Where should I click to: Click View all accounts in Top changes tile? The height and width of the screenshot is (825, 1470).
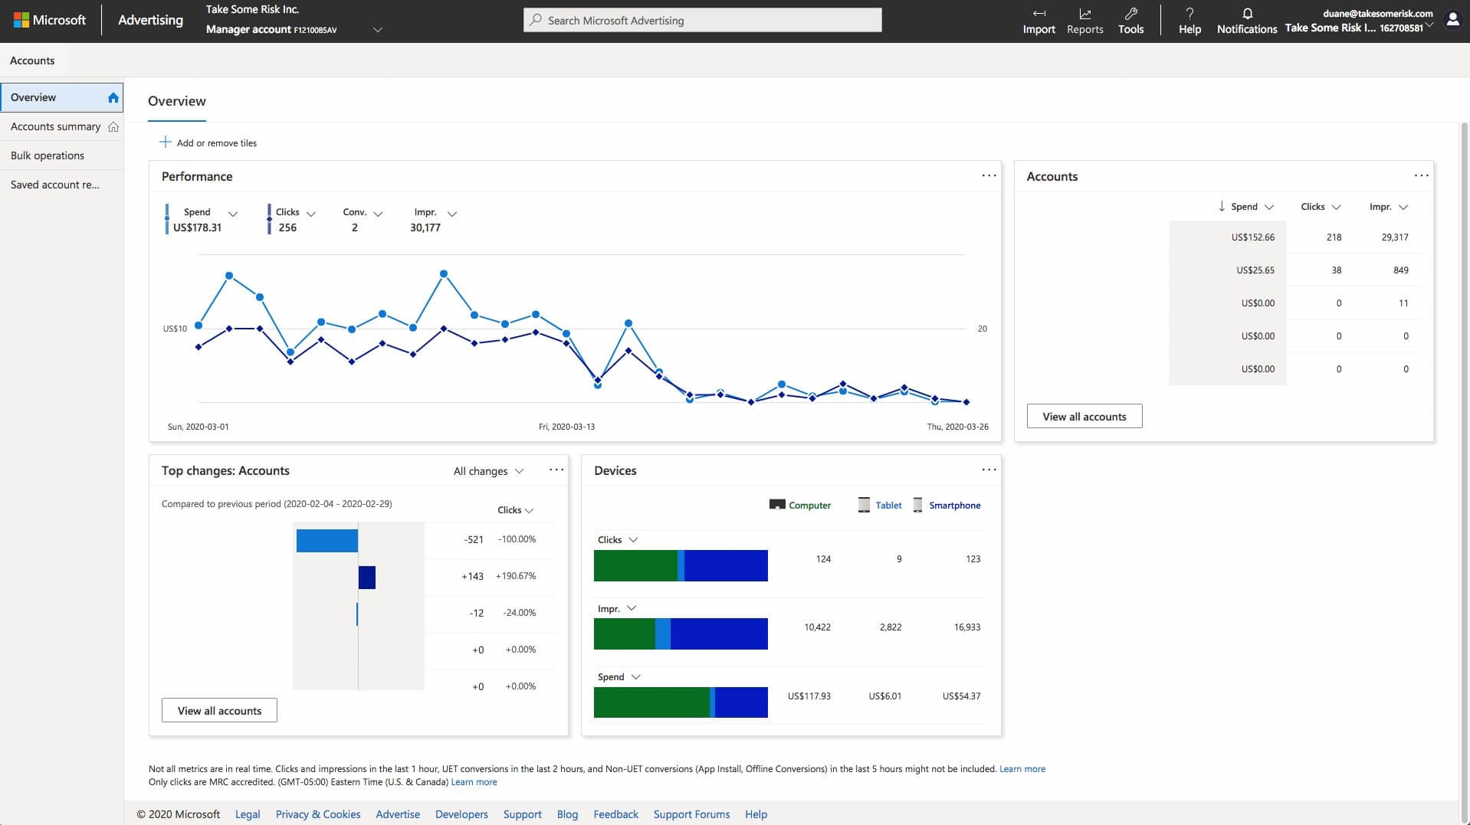tap(219, 710)
